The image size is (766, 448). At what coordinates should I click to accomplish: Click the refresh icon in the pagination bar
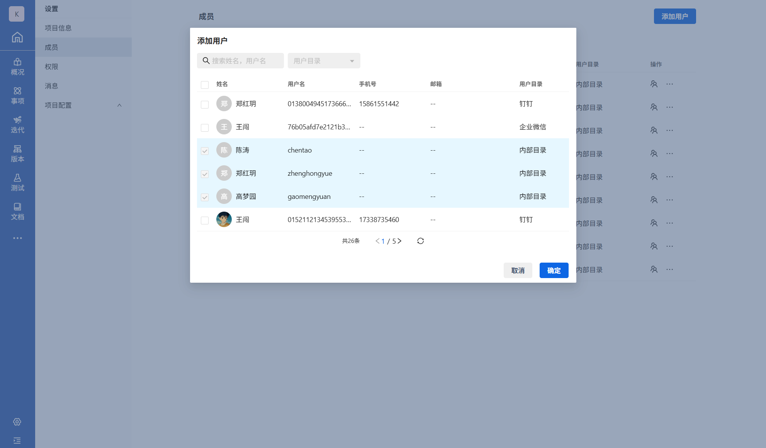pos(420,241)
